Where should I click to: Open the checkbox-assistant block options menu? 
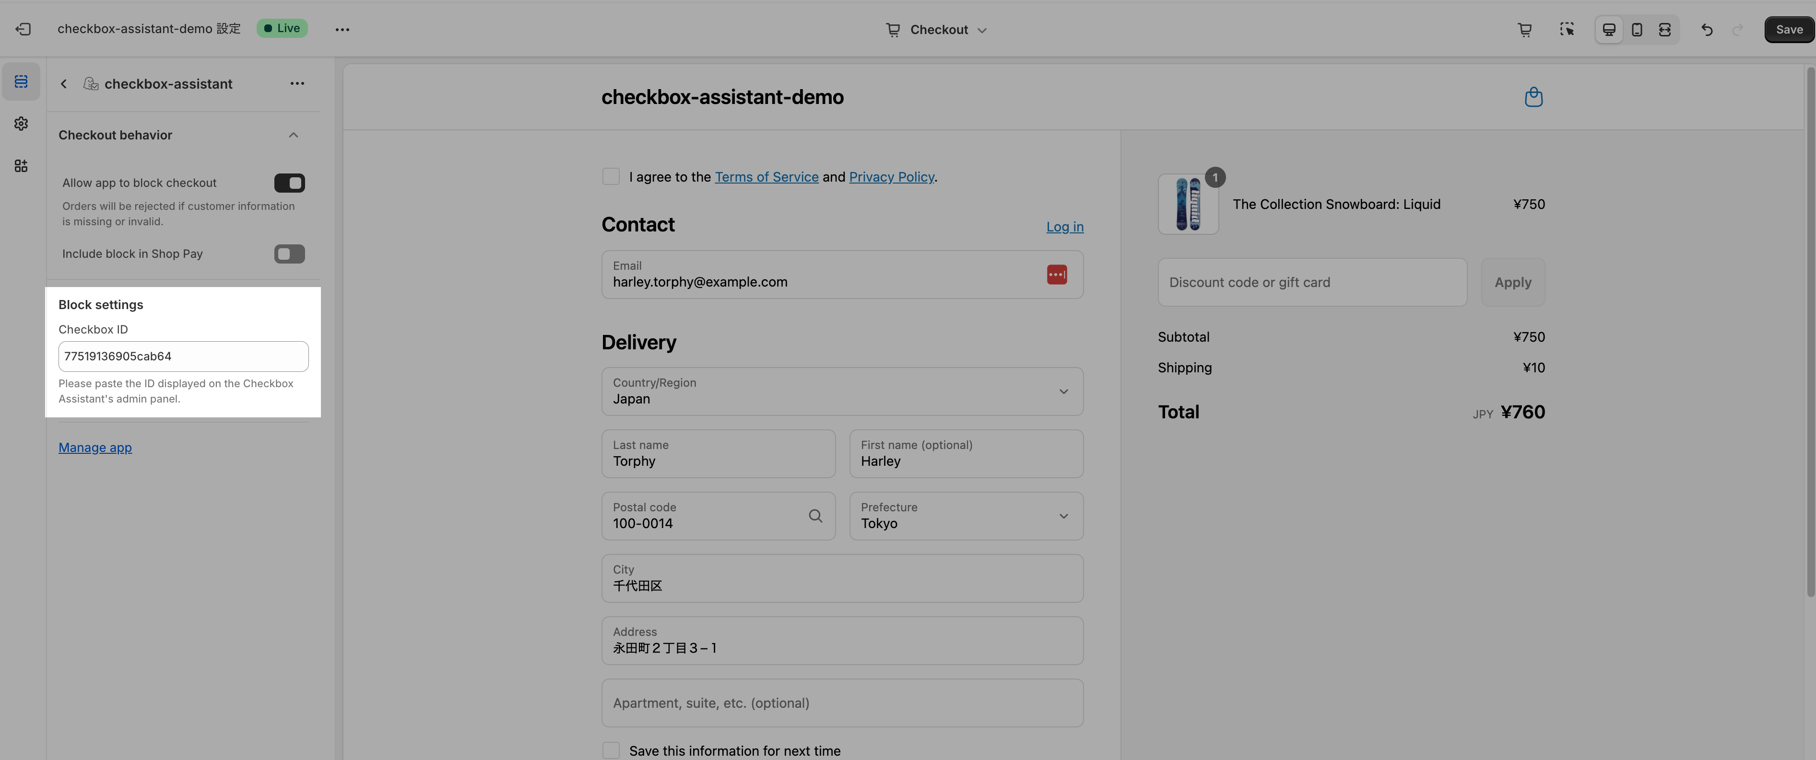[x=297, y=84]
